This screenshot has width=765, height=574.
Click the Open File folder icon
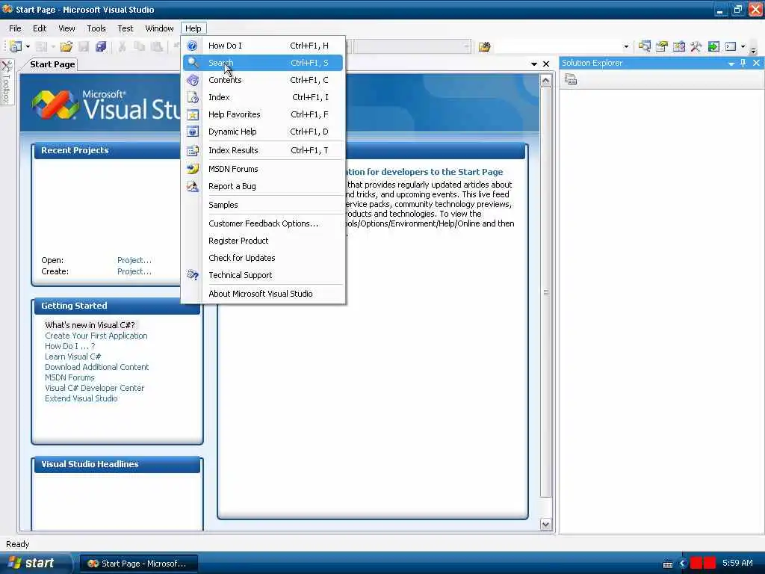coord(66,46)
